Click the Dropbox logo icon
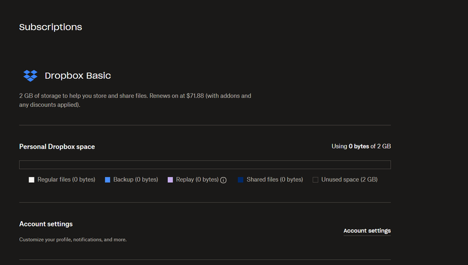Viewport: 468px width, 265px height. 30,76
